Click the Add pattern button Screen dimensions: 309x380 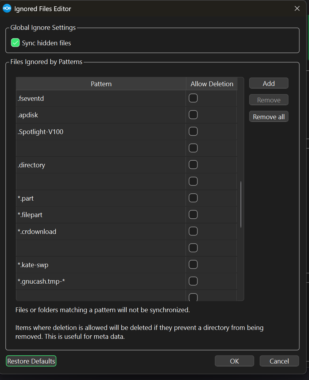(x=268, y=83)
